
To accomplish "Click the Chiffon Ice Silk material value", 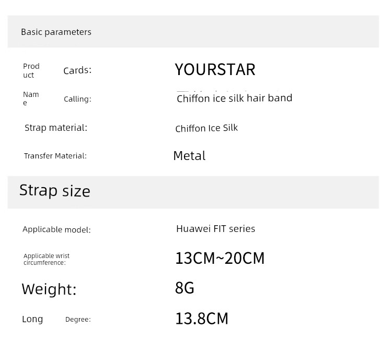I will [206, 128].
